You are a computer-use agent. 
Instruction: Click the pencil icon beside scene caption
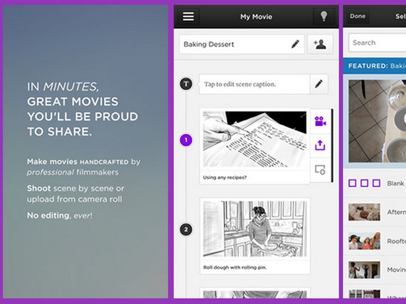pos(319,84)
